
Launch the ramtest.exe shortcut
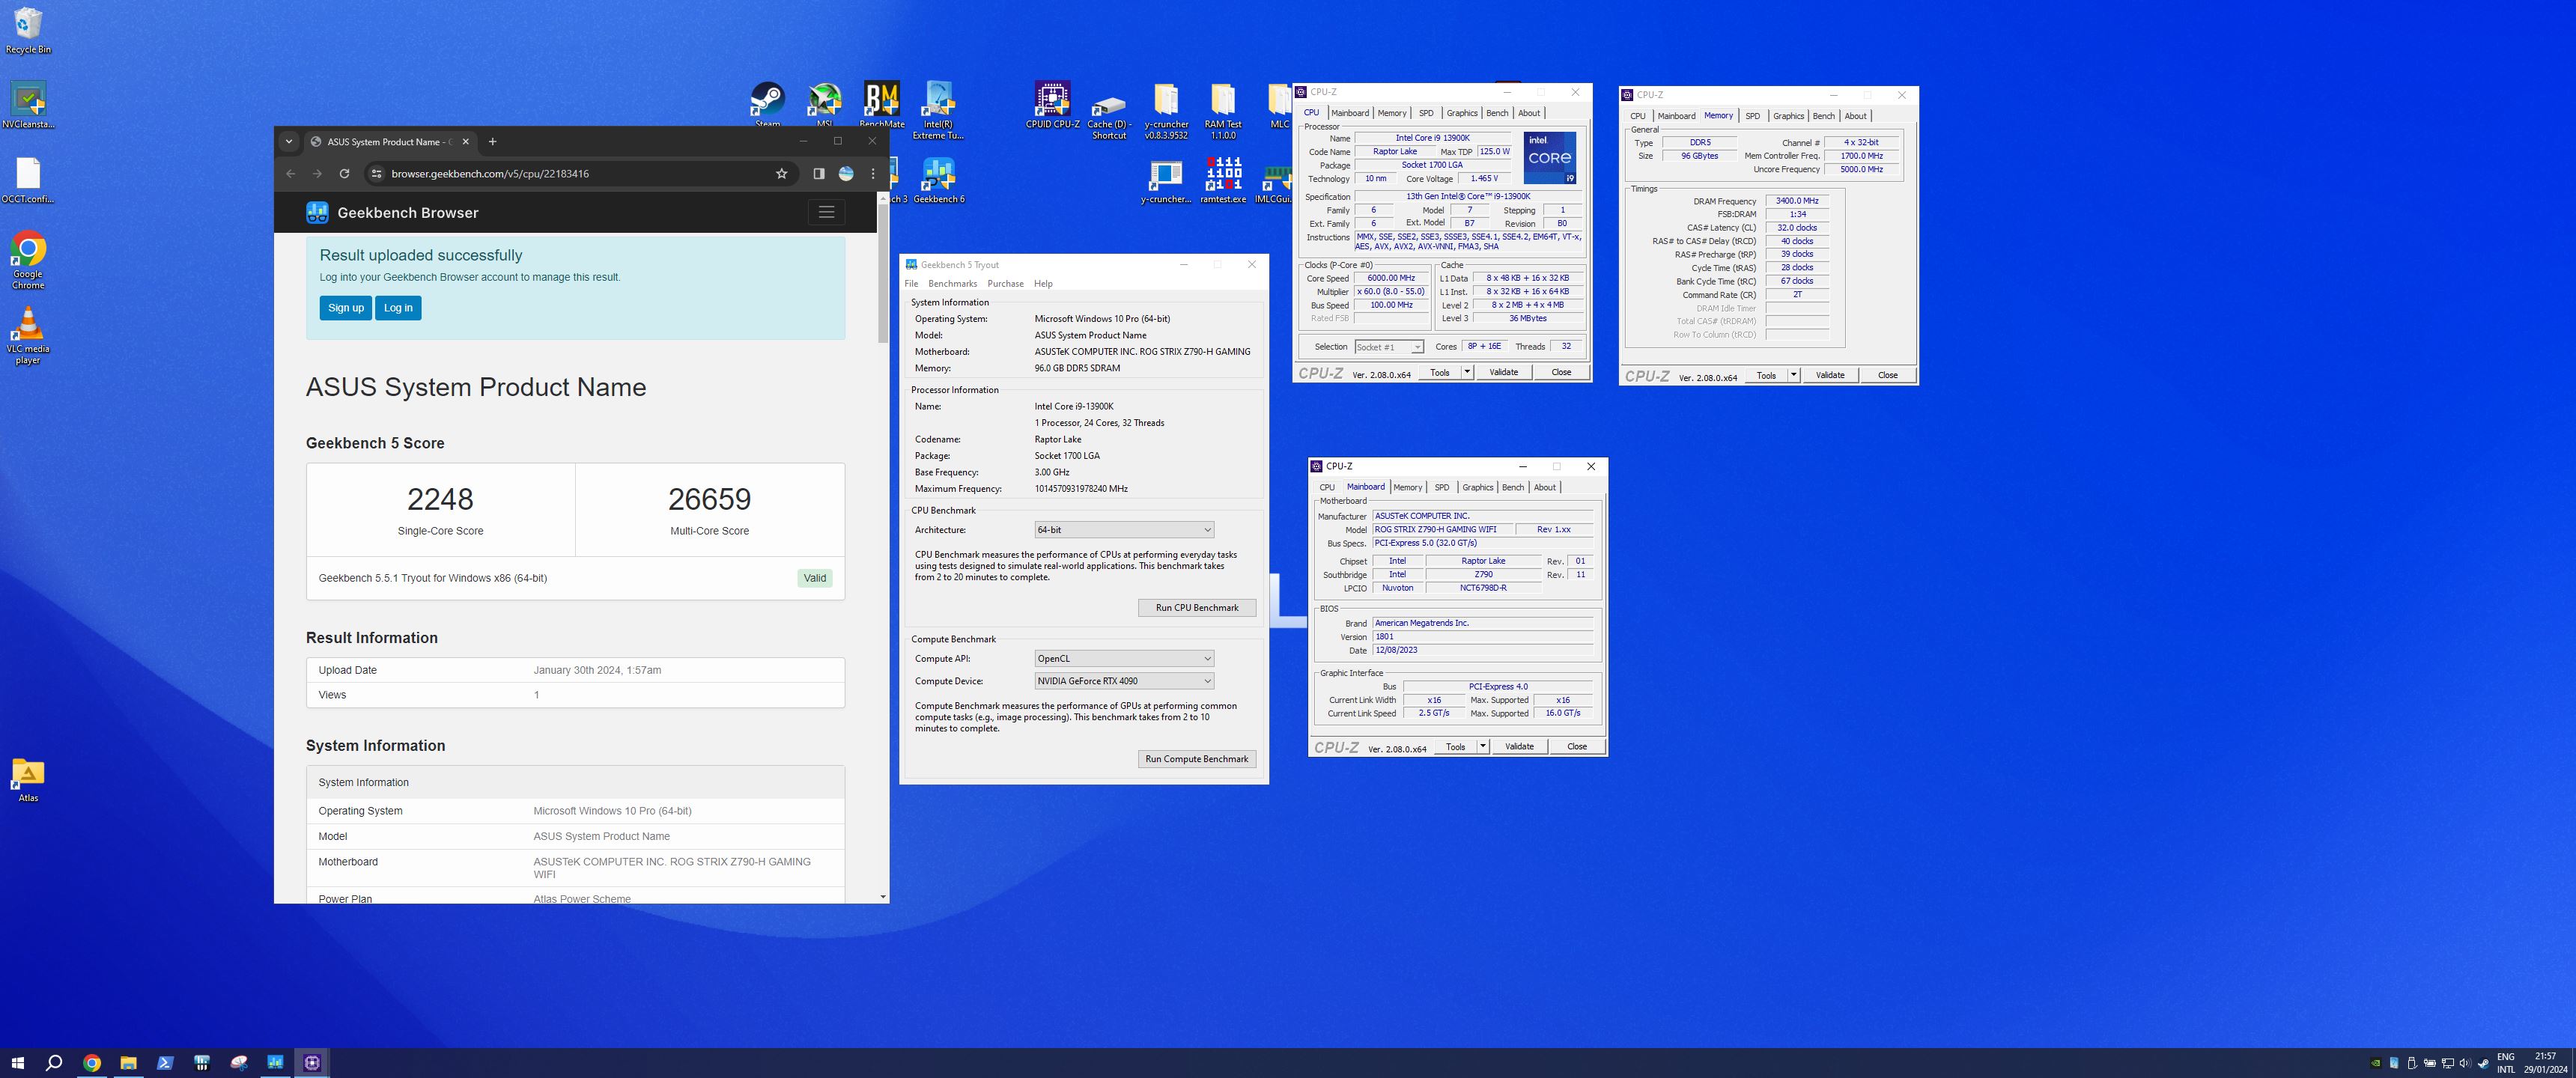click(x=1223, y=180)
